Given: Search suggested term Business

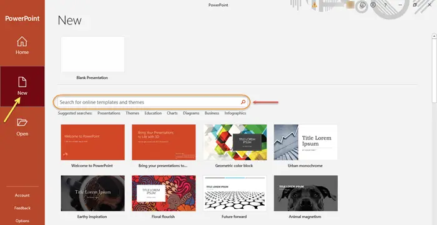Looking at the screenshot, I should 212,113.
